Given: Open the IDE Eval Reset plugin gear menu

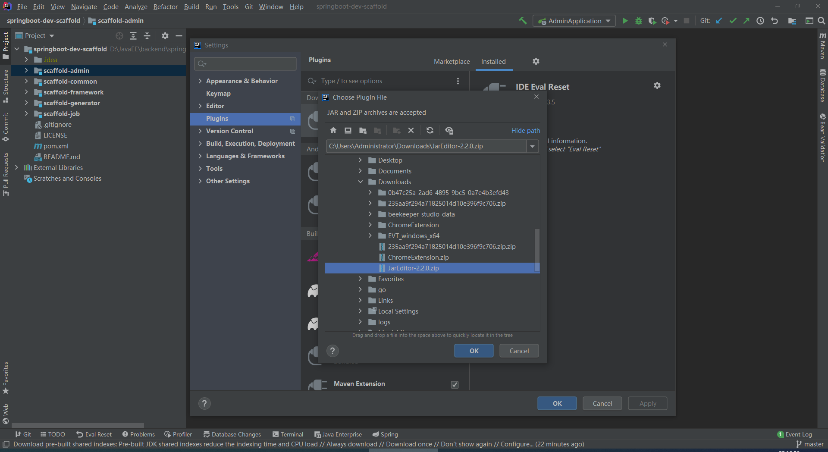Looking at the screenshot, I should tap(657, 86).
